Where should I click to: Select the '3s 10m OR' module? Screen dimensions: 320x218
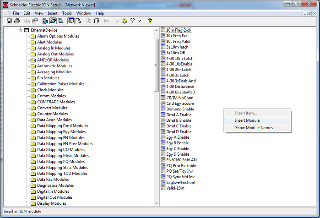(175, 53)
